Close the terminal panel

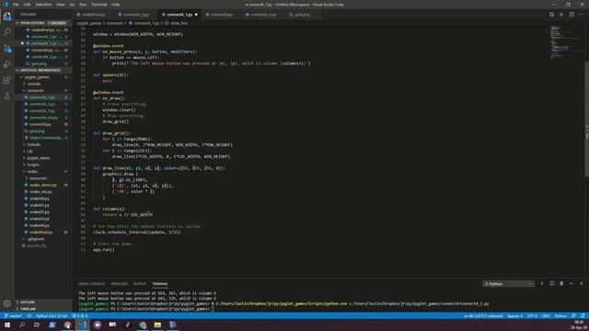(x=581, y=284)
